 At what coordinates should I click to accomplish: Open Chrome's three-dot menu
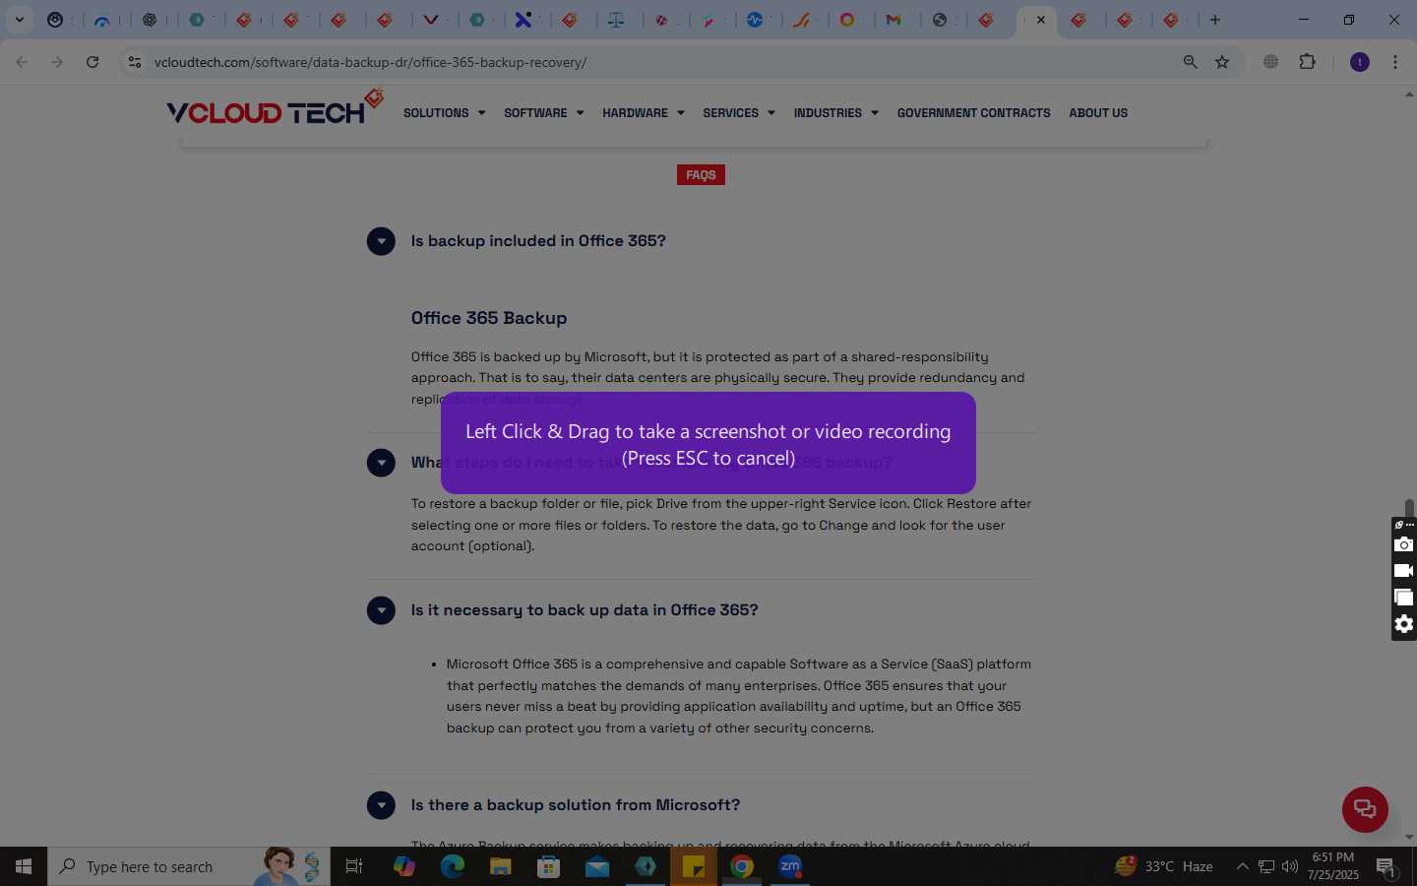[1395, 62]
